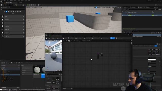Click the Platform Stats toolbar button

point(119,38)
